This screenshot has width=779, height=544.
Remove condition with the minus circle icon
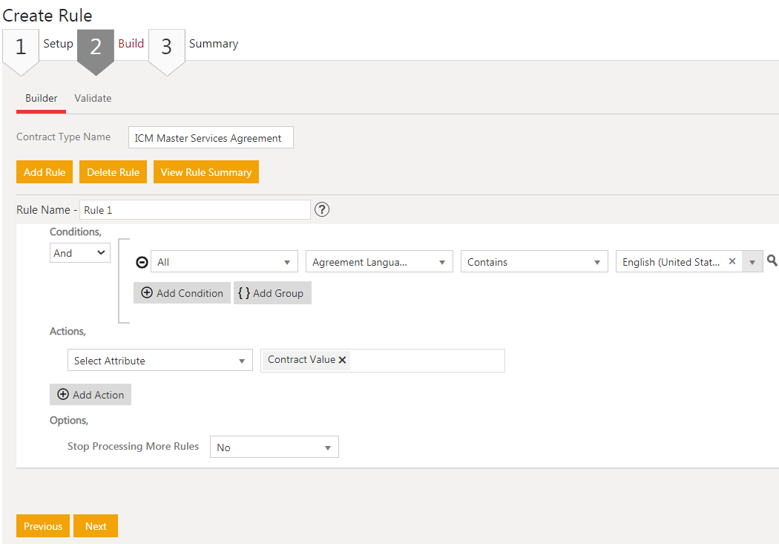(142, 262)
